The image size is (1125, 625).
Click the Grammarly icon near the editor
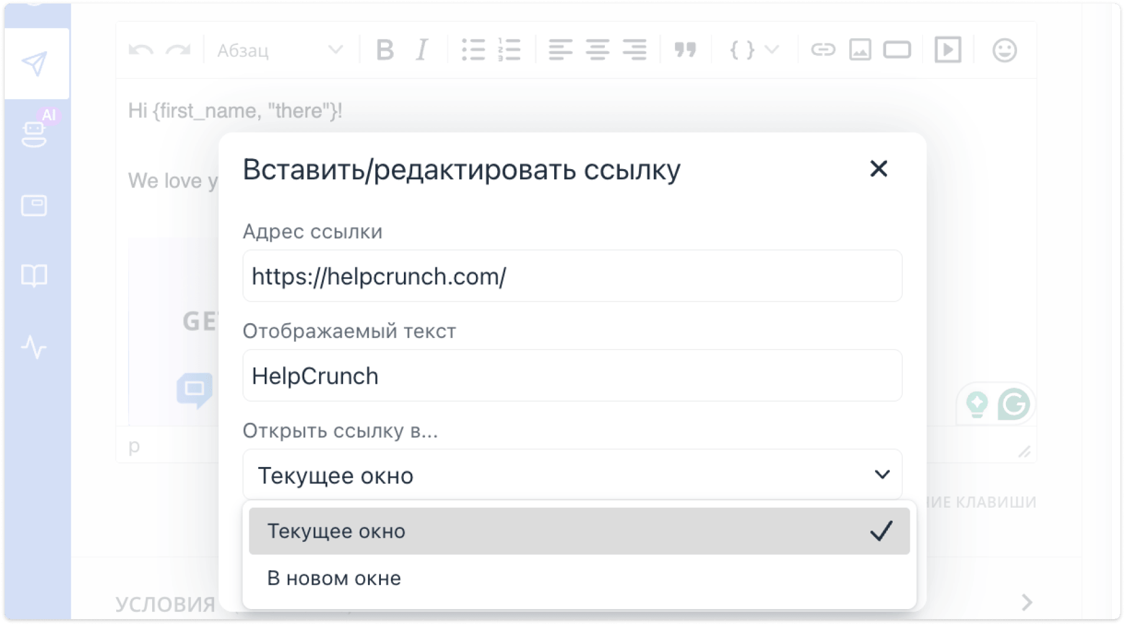tap(1013, 404)
